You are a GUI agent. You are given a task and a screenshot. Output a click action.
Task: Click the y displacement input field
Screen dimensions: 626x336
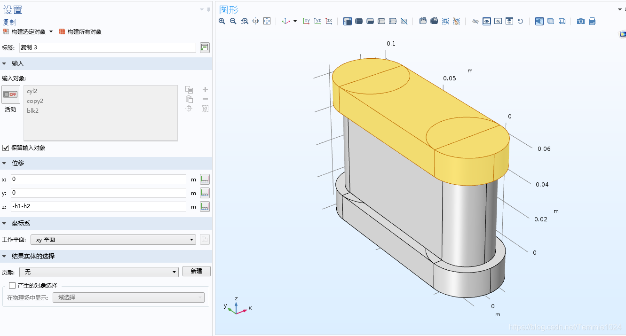click(98, 193)
